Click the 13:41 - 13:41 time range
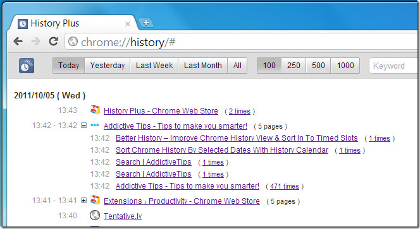420x229 pixels. point(54,201)
